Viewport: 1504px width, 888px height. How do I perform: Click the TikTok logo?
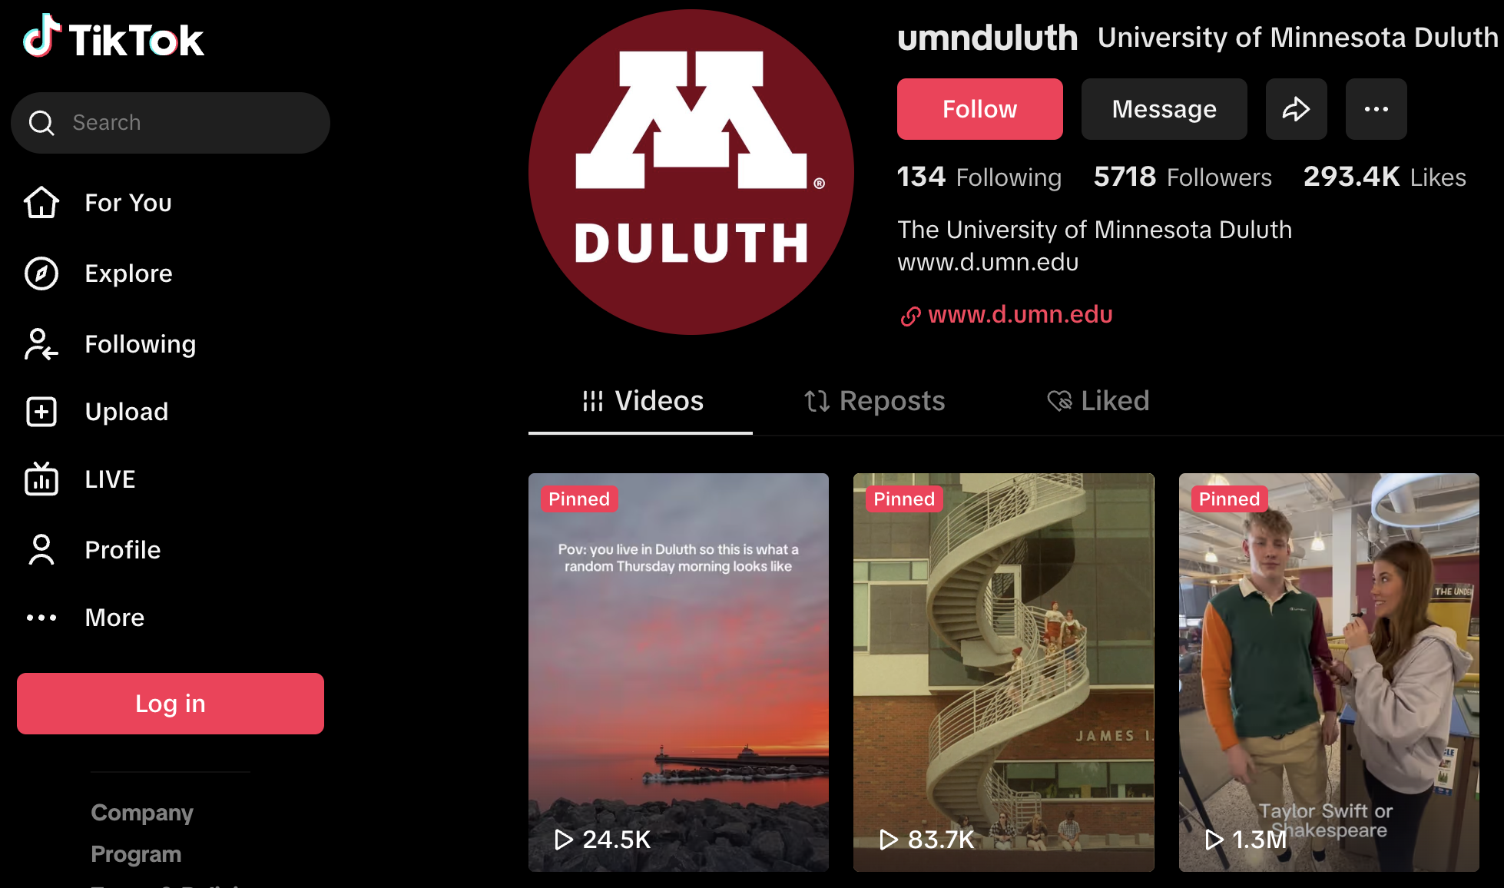click(x=114, y=37)
